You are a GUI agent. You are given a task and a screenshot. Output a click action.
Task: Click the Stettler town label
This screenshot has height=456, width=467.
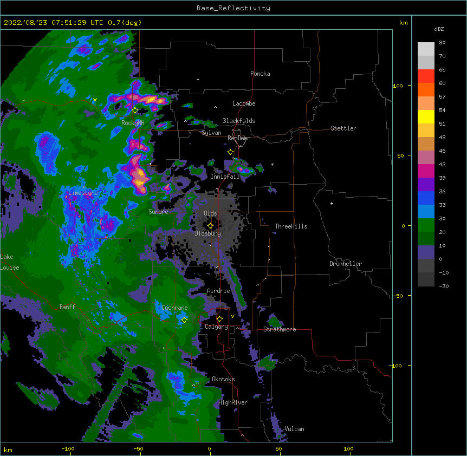click(343, 128)
